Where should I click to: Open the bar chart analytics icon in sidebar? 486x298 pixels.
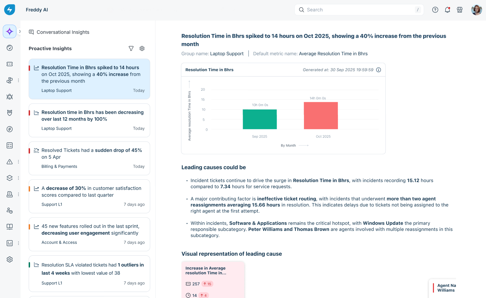point(10,243)
